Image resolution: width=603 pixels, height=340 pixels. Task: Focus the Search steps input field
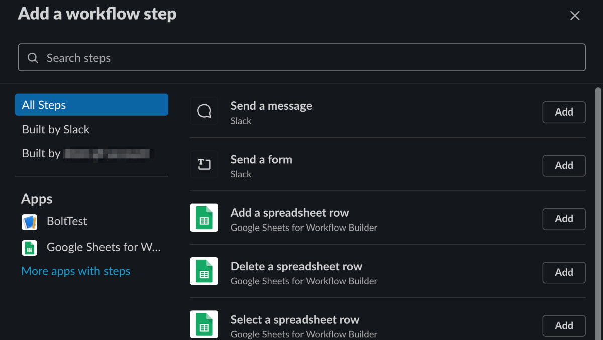coord(301,57)
